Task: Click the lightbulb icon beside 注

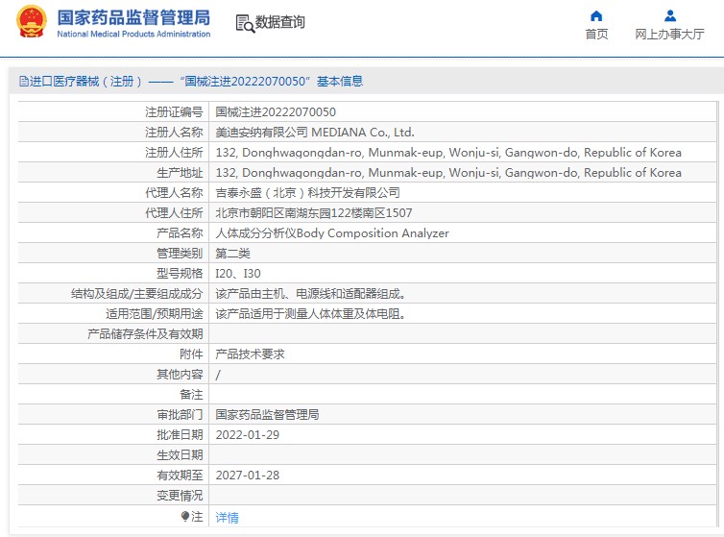Action: pyautogui.click(x=185, y=516)
